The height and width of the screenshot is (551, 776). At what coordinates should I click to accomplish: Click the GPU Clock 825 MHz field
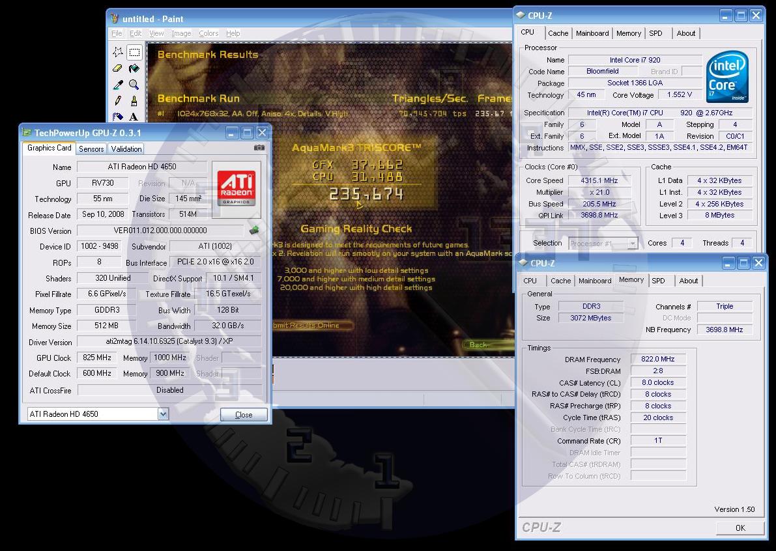[97, 358]
